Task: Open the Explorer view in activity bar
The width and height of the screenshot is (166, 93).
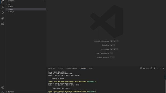Action: [3, 2]
